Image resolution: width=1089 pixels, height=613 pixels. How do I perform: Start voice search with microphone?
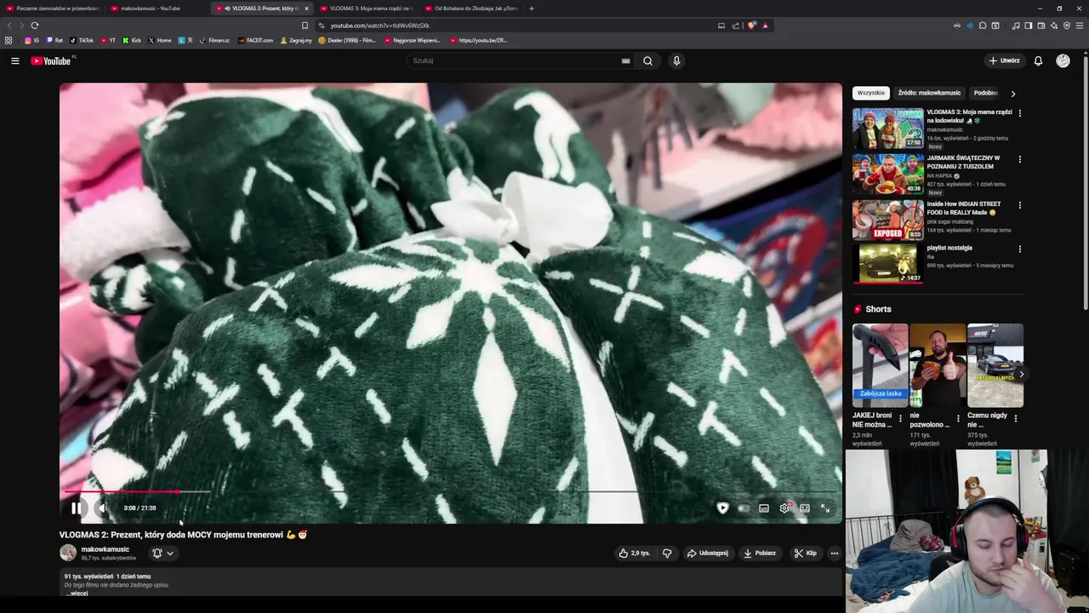676,60
